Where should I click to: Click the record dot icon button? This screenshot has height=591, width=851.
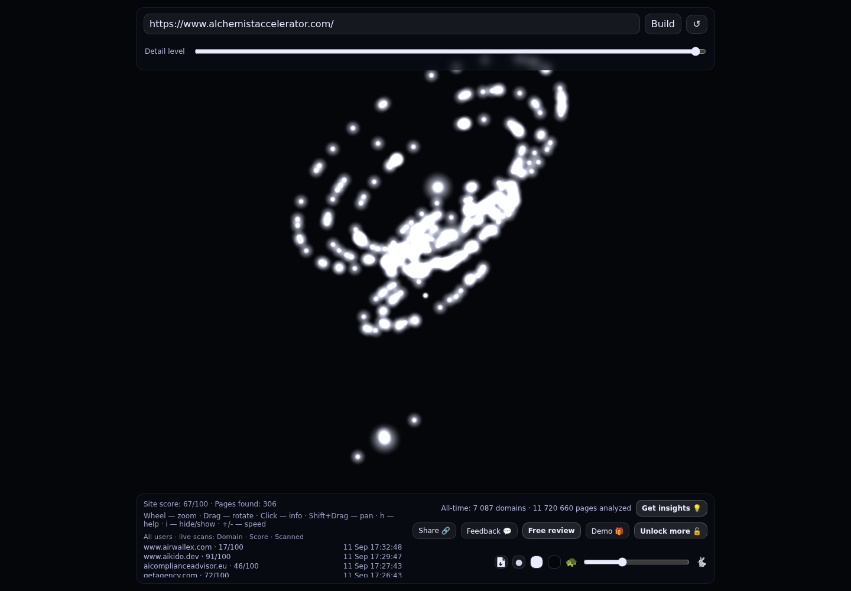click(519, 562)
